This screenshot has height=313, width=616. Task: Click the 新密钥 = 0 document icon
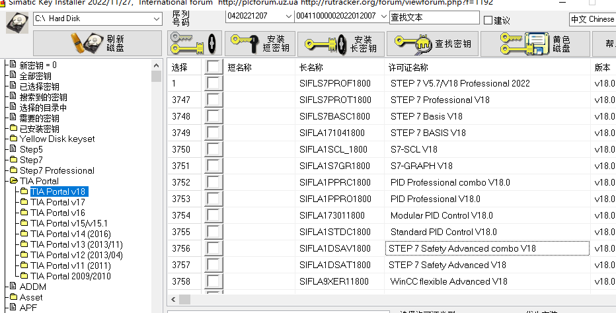(x=13, y=65)
